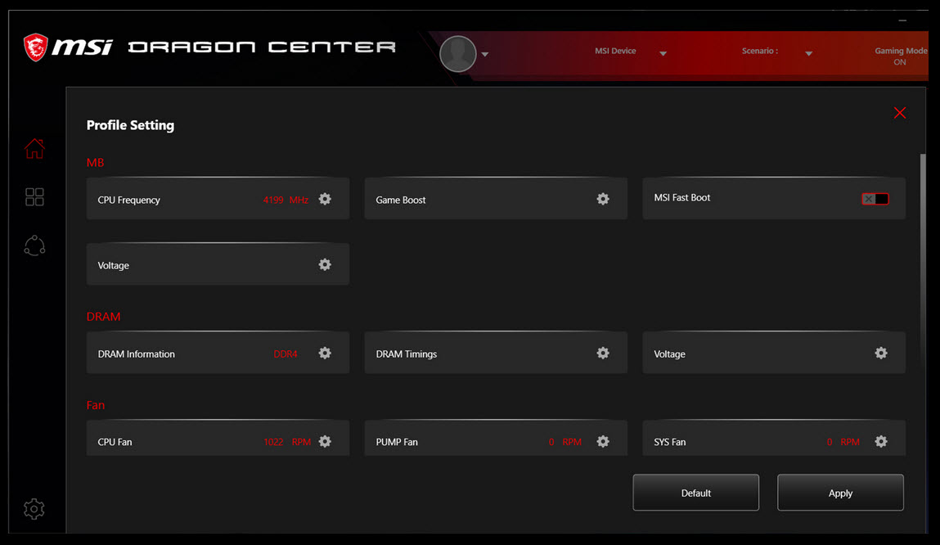The width and height of the screenshot is (940, 545).
Task: Click the MSI dragon shield logo
Action: click(x=35, y=47)
